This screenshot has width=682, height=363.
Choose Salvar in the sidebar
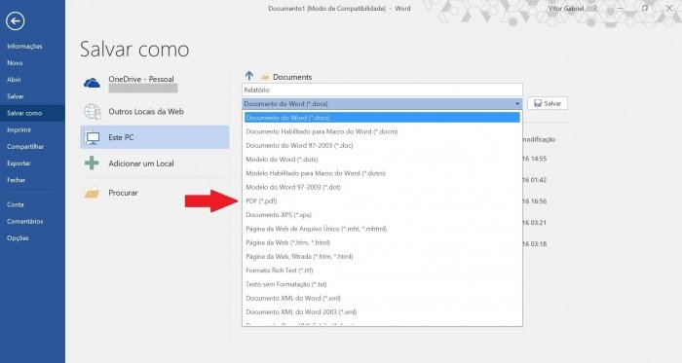coord(16,96)
